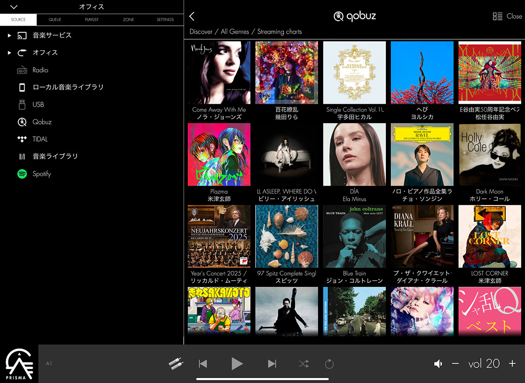Switch to the QUEUE tab

[x=55, y=20]
